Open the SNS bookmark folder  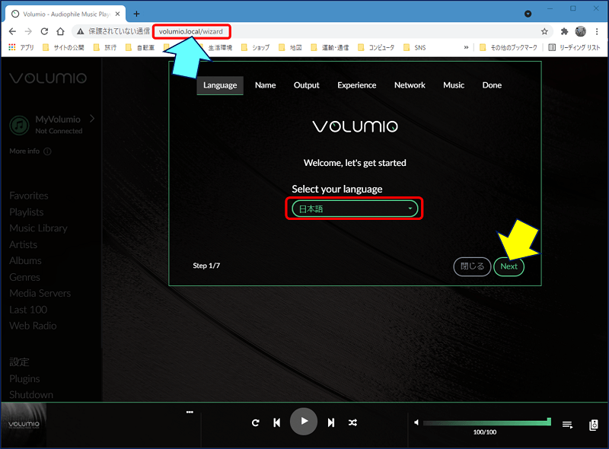415,47
